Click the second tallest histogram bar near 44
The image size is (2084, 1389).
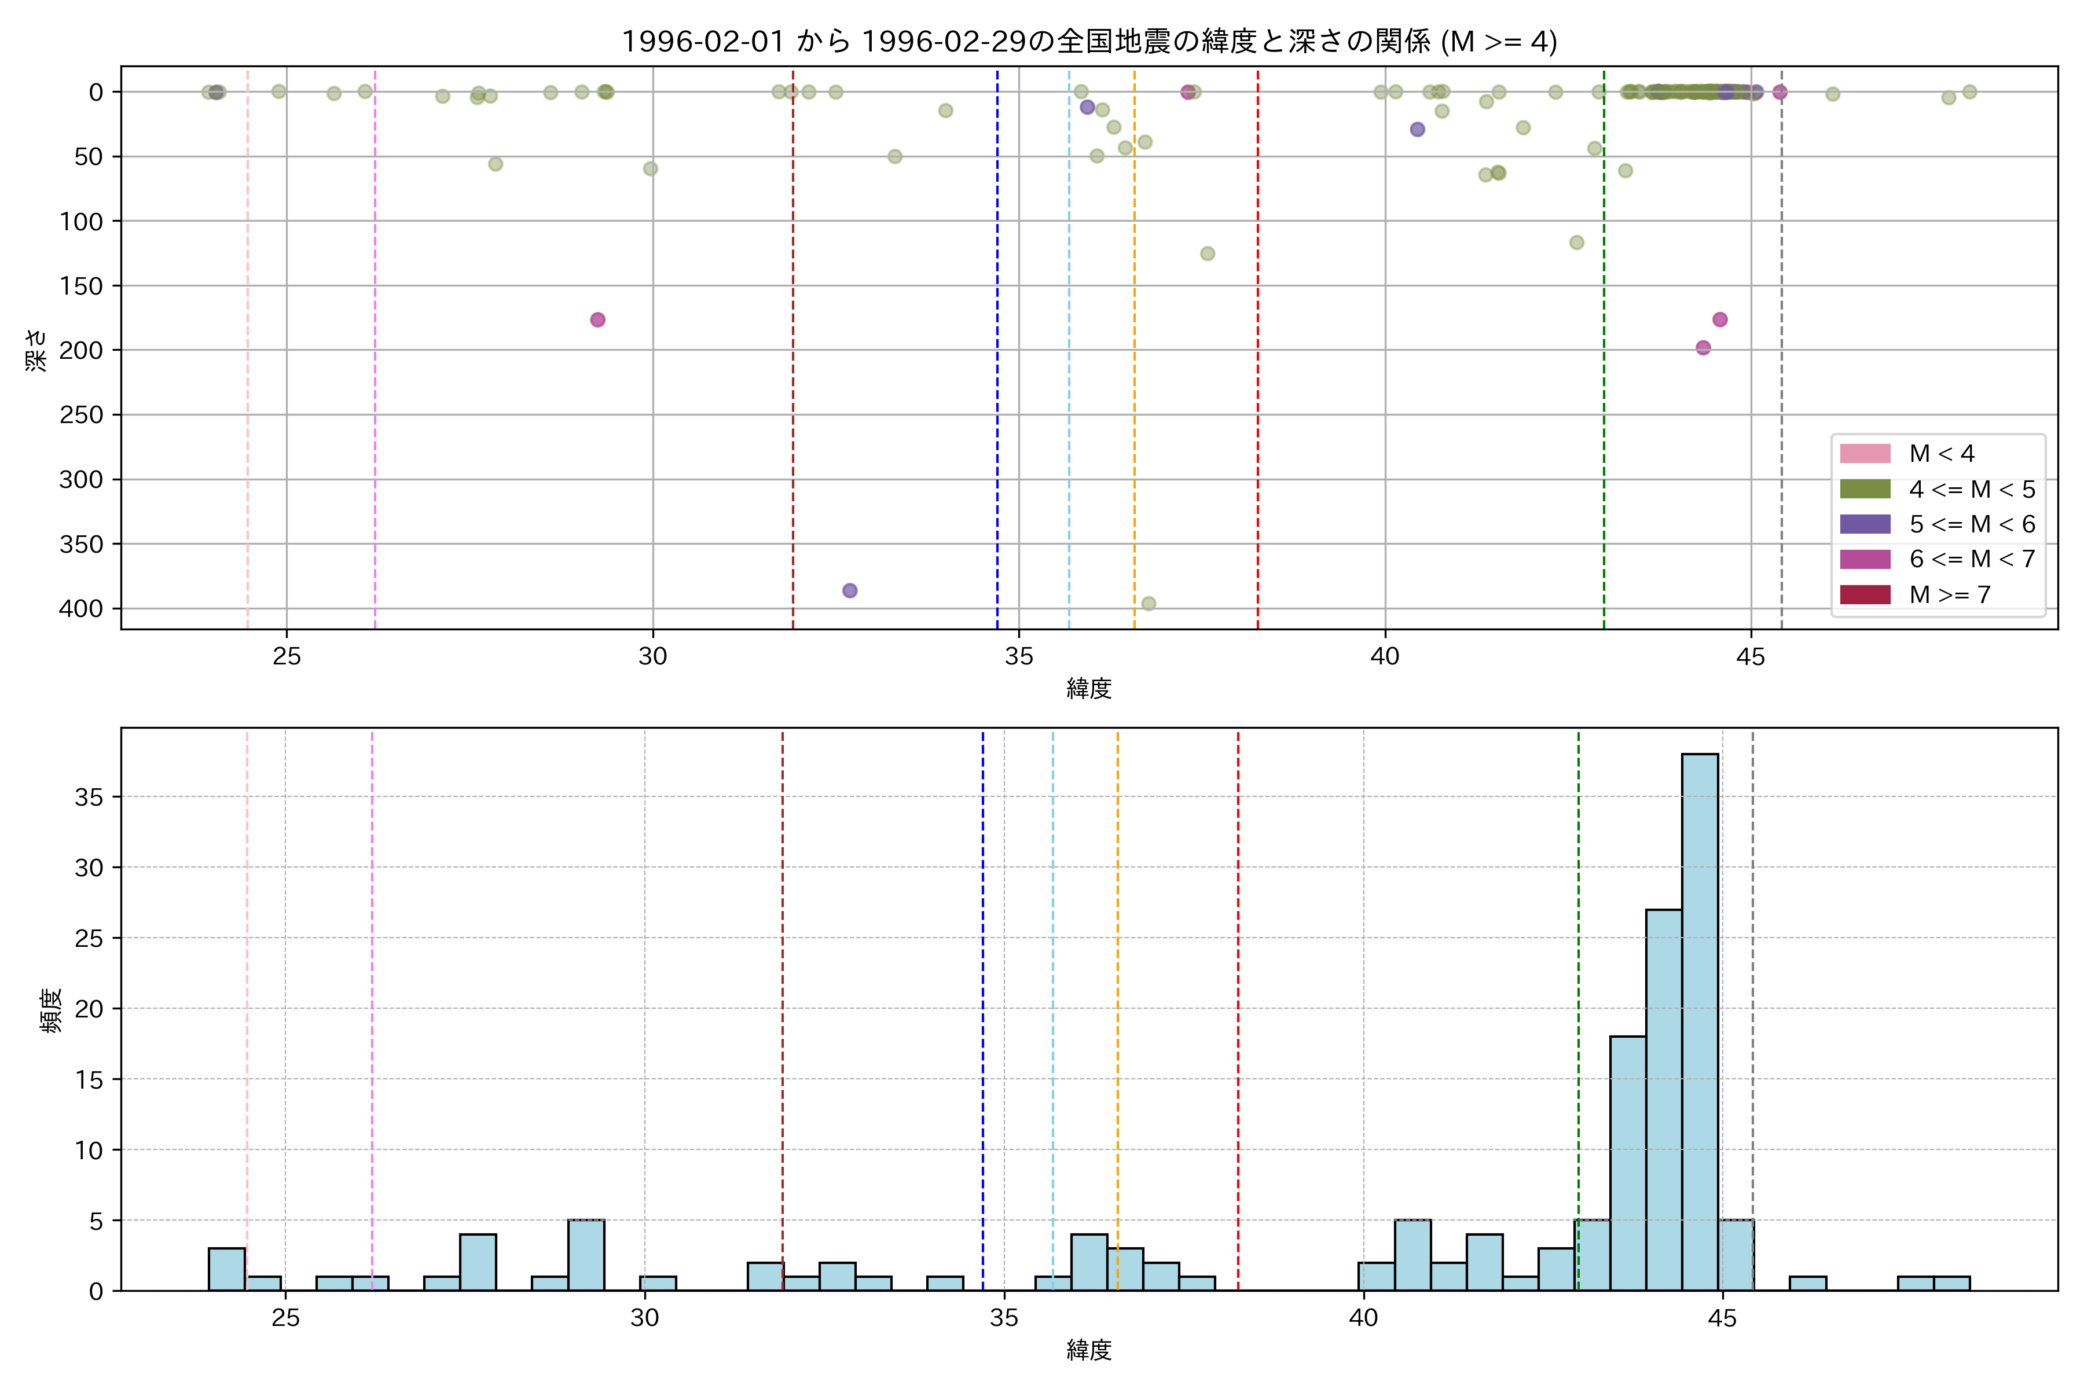1663,1098
